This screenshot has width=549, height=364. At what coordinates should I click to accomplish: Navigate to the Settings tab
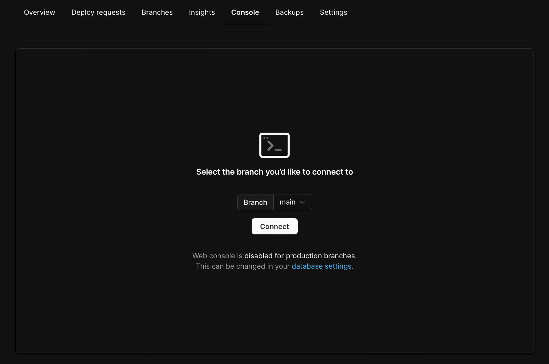[334, 12]
